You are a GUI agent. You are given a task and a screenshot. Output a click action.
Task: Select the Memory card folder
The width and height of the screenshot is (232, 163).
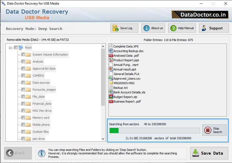point(41,118)
